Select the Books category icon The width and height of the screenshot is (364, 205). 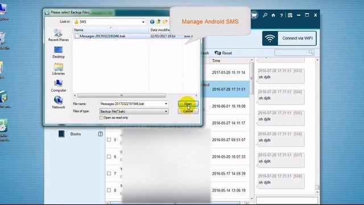pyautogui.click(x=61, y=134)
